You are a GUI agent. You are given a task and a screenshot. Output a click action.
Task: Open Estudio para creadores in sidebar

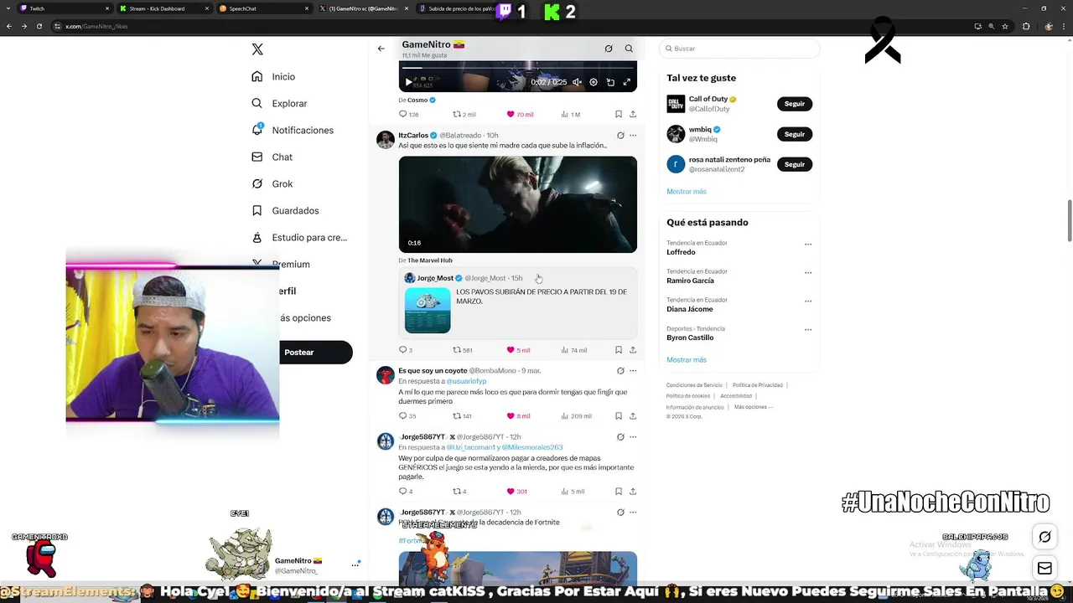[x=299, y=237]
